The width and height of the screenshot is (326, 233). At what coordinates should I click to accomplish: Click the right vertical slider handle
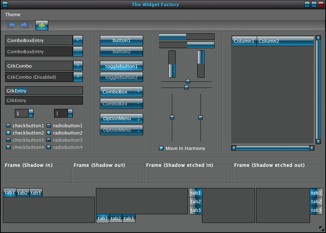click(201, 118)
